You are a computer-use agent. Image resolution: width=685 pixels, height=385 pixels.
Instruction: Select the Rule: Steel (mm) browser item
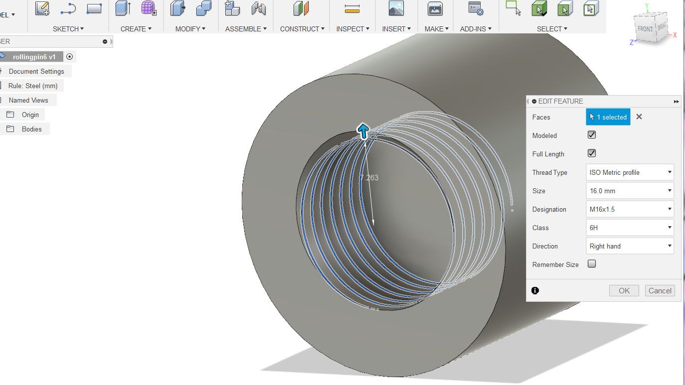click(33, 86)
